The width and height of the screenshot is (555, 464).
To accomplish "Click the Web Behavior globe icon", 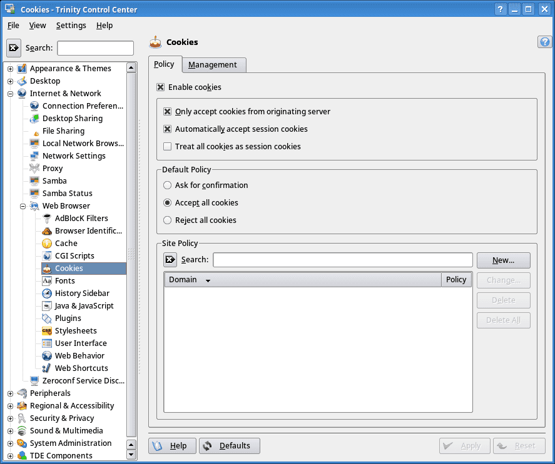I will (47, 355).
